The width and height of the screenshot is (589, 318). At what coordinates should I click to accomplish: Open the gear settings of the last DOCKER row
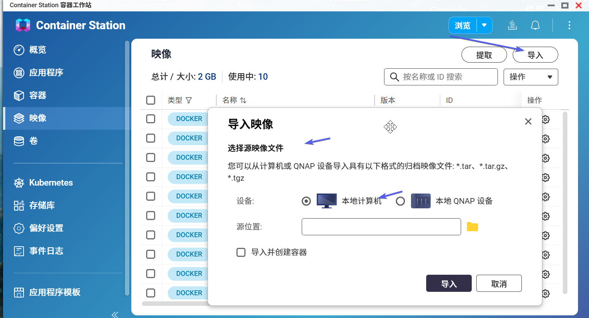[x=546, y=294]
